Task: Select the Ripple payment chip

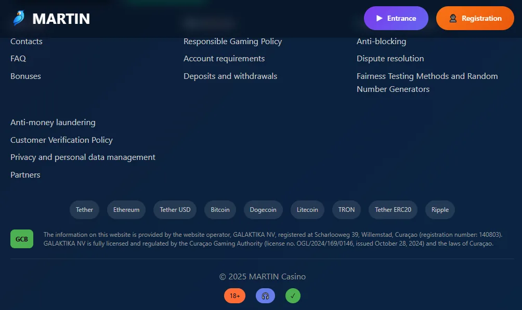Action: pos(440,210)
